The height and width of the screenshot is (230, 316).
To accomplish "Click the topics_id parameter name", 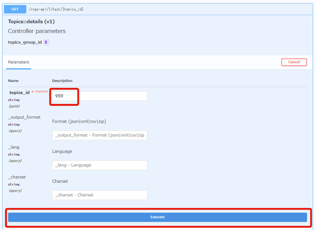I will 19,93.
